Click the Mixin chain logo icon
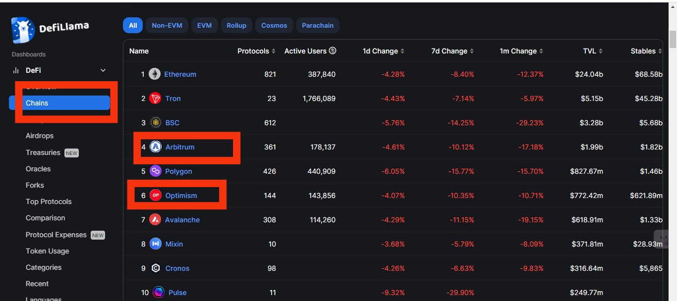Viewport: 677px width, 301px height. coord(156,244)
